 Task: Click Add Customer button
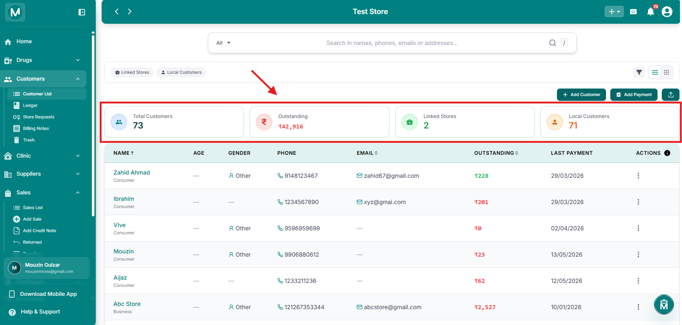[581, 95]
